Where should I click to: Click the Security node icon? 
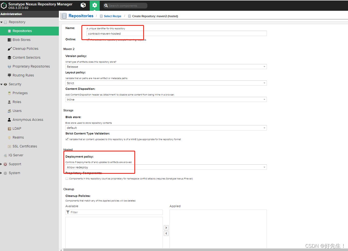click(x=5, y=84)
